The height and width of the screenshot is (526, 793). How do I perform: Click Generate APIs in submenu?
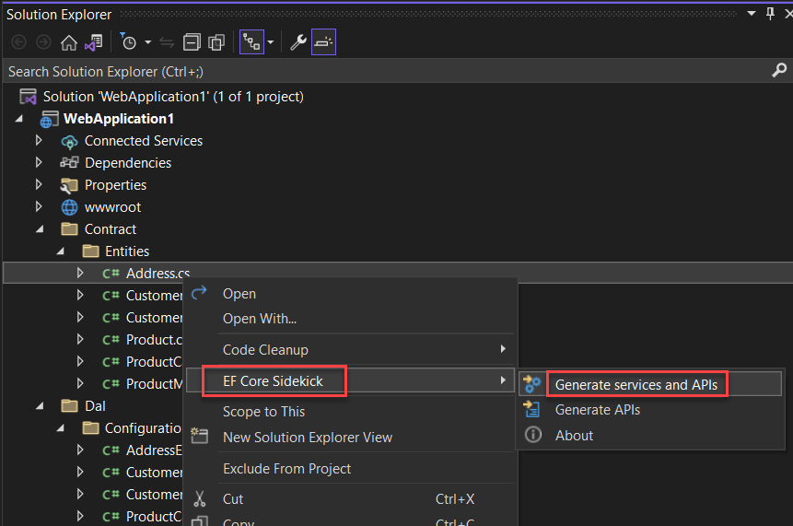pyautogui.click(x=597, y=410)
